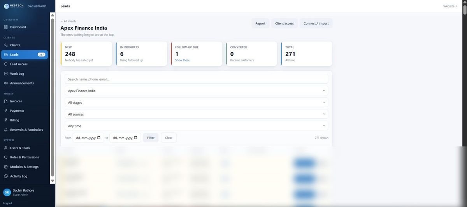The width and height of the screenshot is (467, 207).
Task: Click the Sachin Rathore user name
Action: [24, 190]
